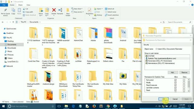Click History in the Open group

(x=98, y=15)
